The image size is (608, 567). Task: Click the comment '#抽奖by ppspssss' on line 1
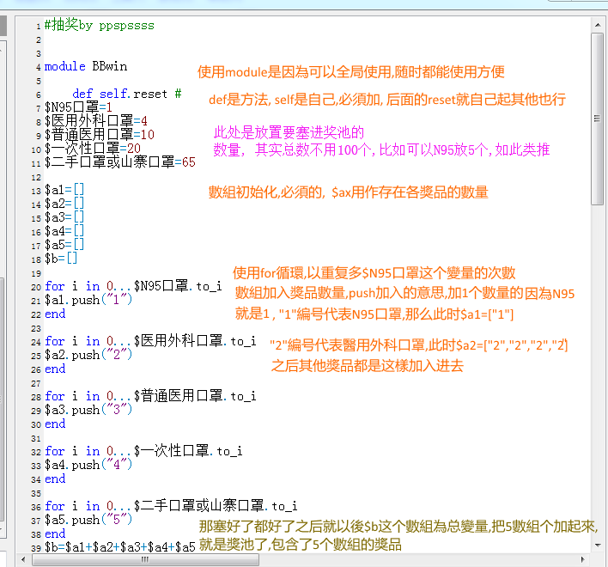point(100,25)
